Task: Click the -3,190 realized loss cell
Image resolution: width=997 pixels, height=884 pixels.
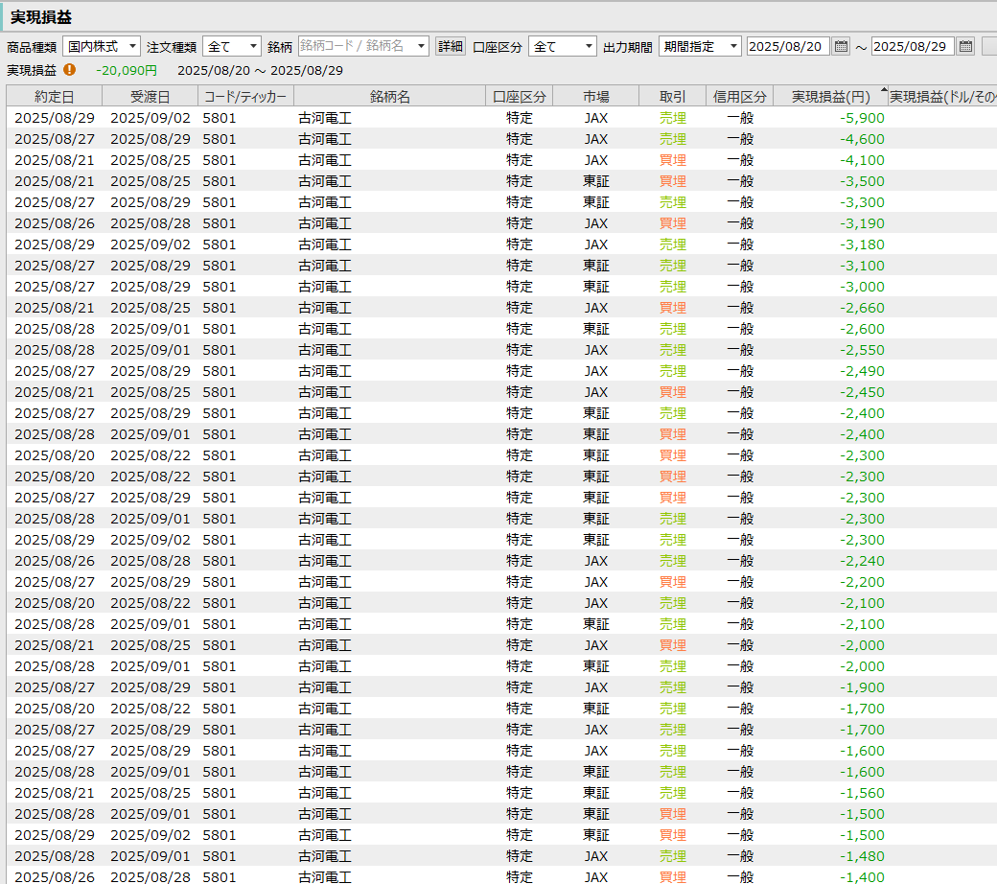Action: tap(862, 223)
